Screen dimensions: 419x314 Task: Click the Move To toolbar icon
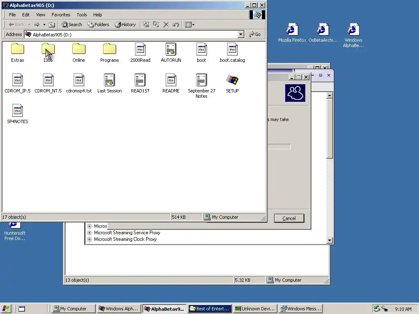coord(146,25)
